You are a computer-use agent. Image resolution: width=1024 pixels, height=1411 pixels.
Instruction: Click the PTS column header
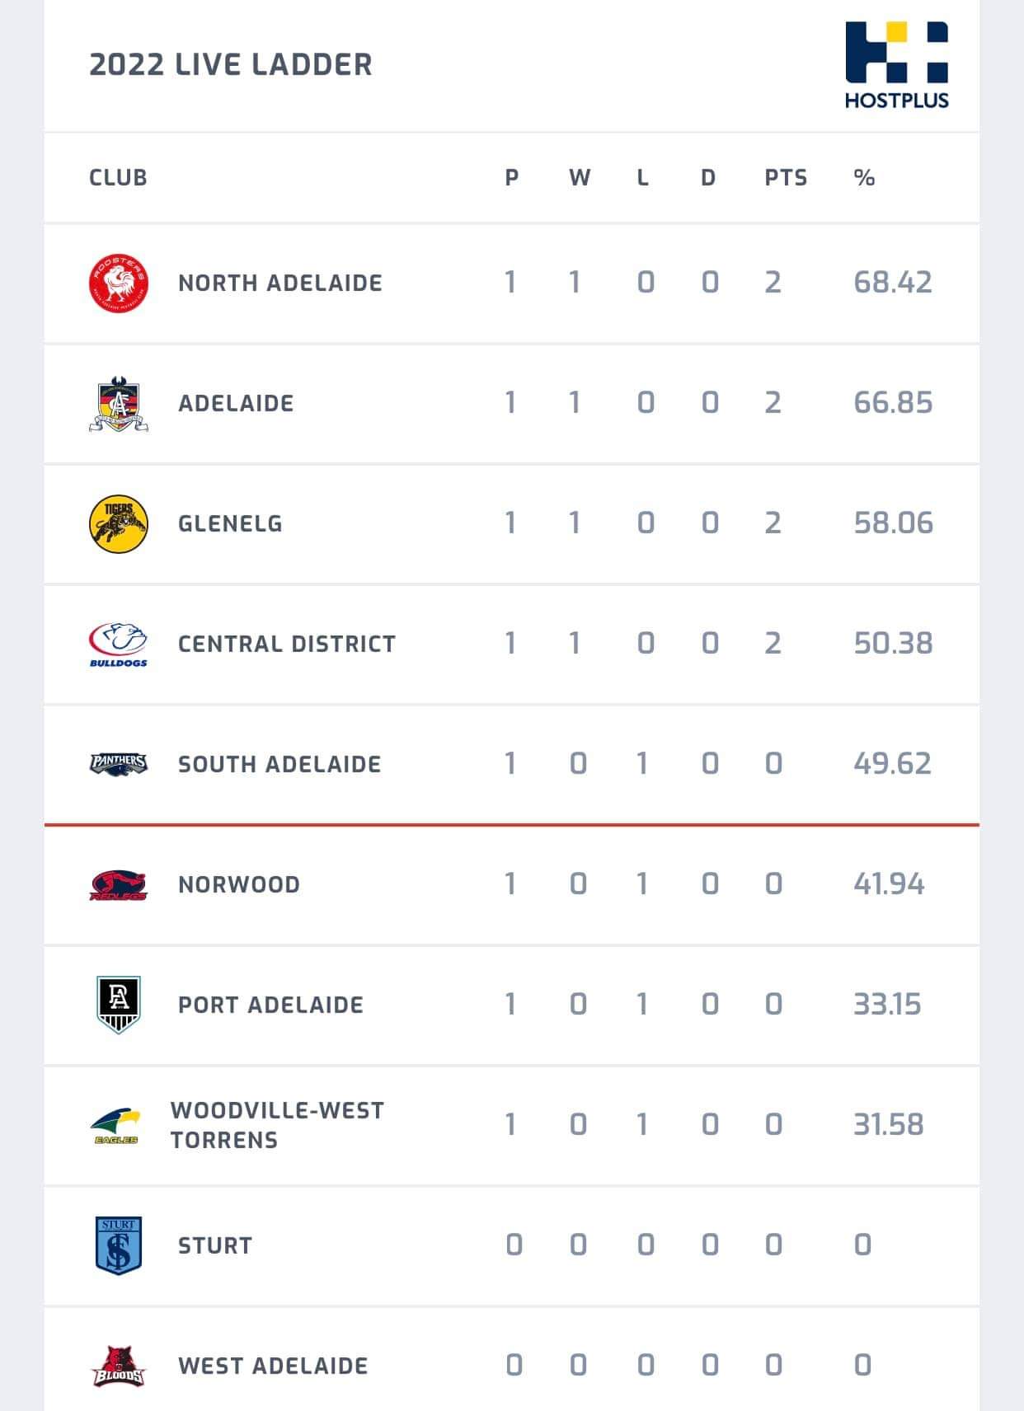[785, 178]
